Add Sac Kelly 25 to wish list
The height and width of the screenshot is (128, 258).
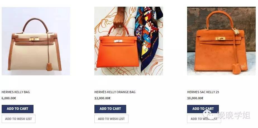pos(204,119)
